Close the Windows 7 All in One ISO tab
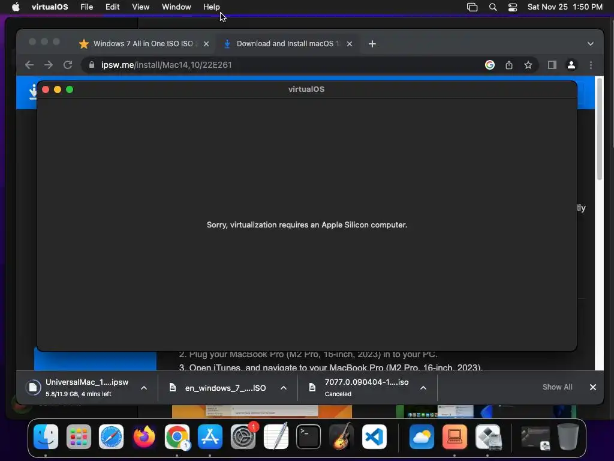This screenshot has height=461, width=614. (206, 44)
